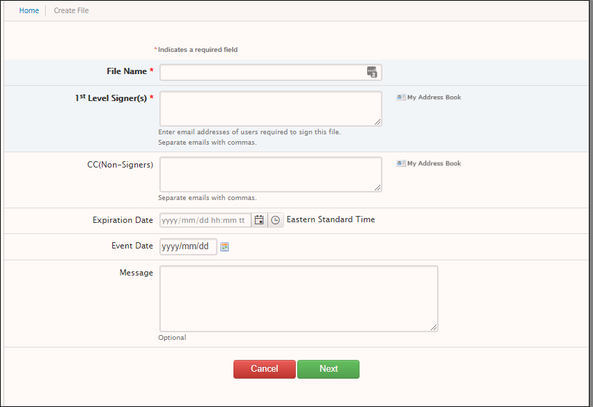
Task: Click My Address Book link beside CC field
Action: point(434,163)
